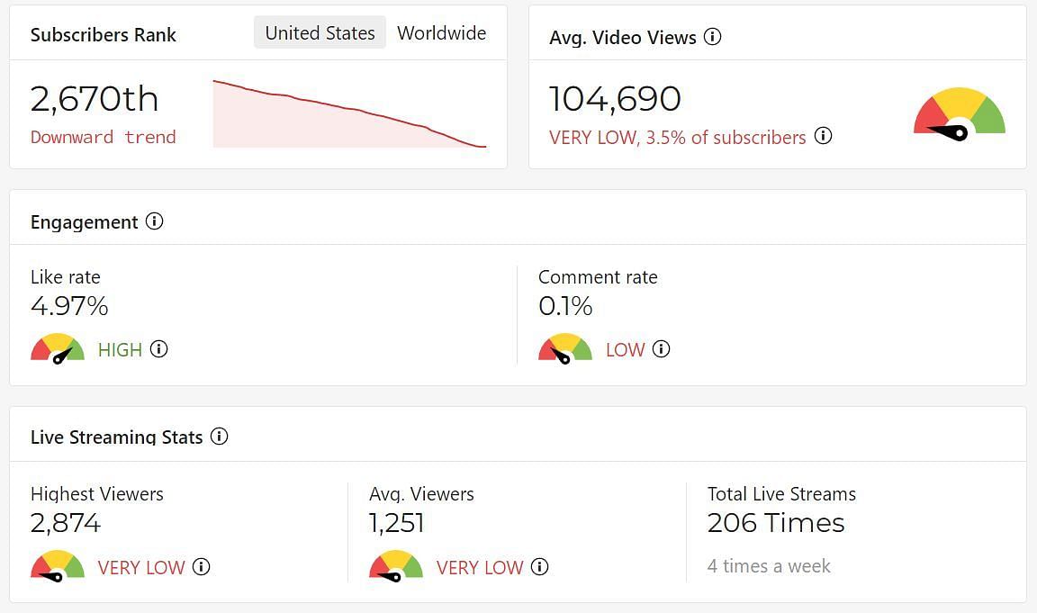The height and width of the screenshot is (613, 1037).
Task: Click info icon under Avg. Viewers
Action: click(x=540, y=567)
